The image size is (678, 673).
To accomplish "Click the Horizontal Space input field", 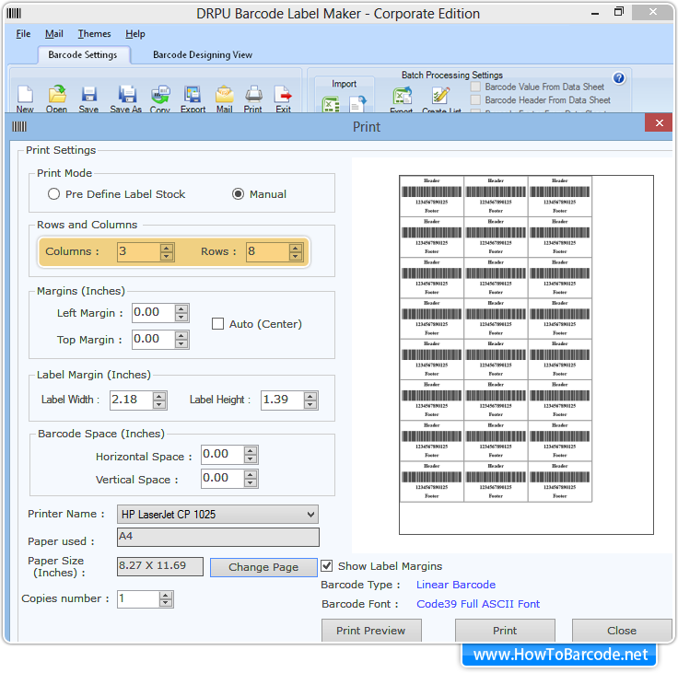I will tap(223, 455).
